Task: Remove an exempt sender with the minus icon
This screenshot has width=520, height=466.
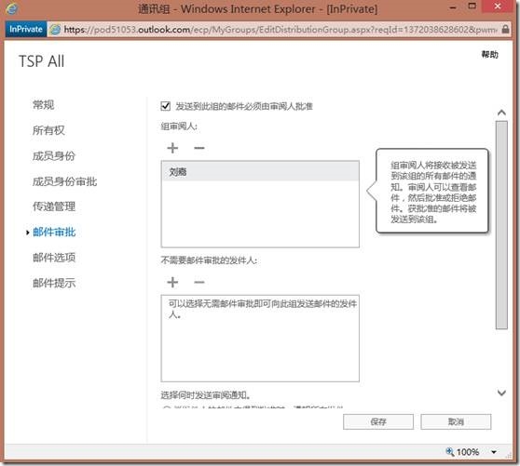Action: click(x=199, y=282)
